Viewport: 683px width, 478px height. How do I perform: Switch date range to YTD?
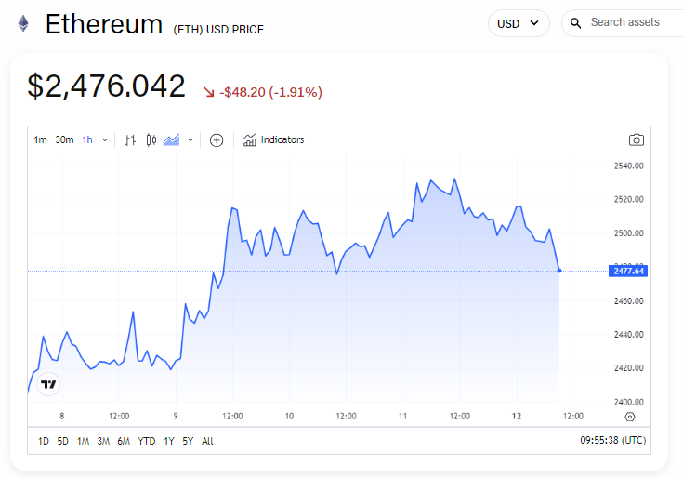[x=147, y=441]
